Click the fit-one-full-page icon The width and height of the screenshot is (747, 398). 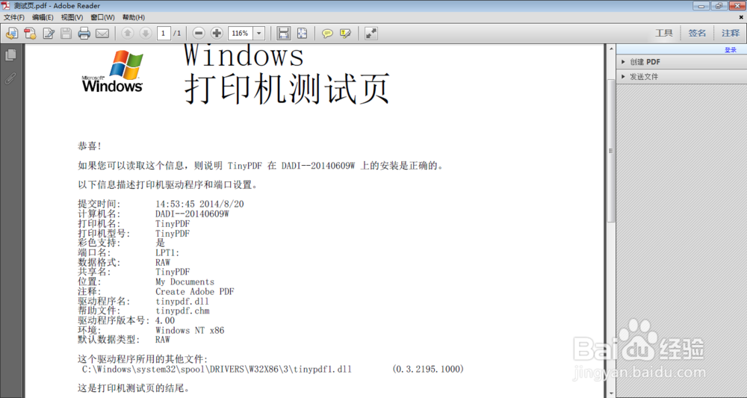tap(302, 34)
